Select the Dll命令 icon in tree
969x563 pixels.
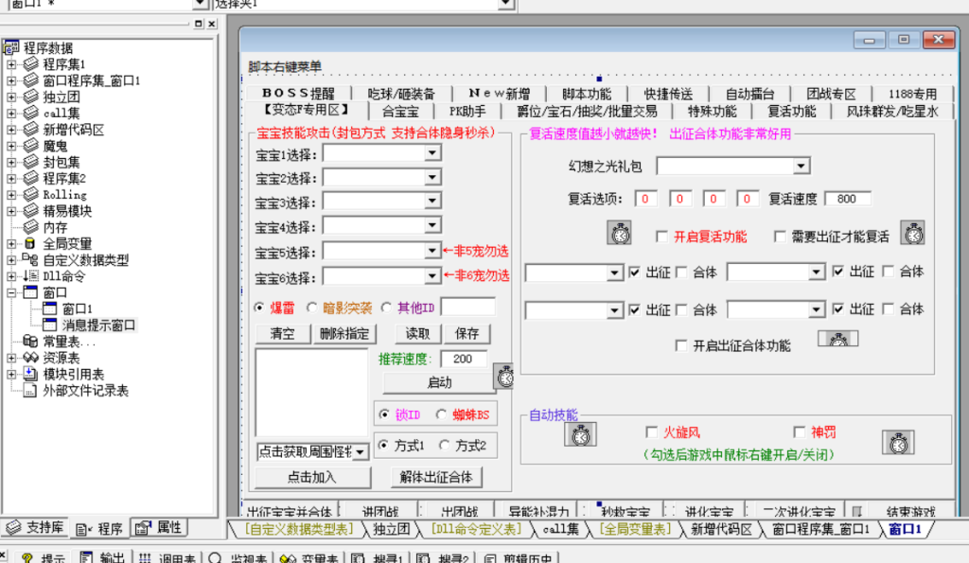pos(30,275)
